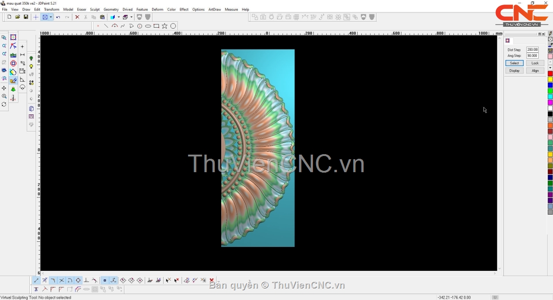The image size is (553, 300).
Task: Select the Arc drawing tool
Action: point(115,26)
